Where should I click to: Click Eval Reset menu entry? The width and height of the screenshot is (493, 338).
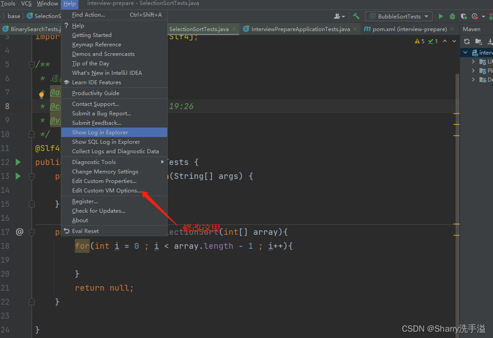click(x=114, y=231)
